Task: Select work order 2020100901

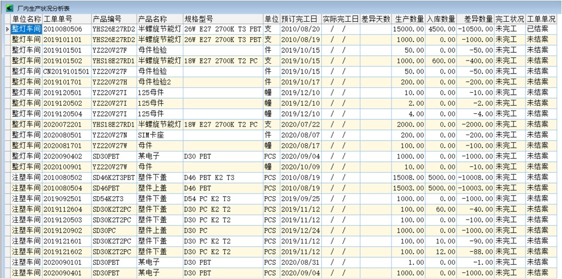Action: (x=67, y=167)
